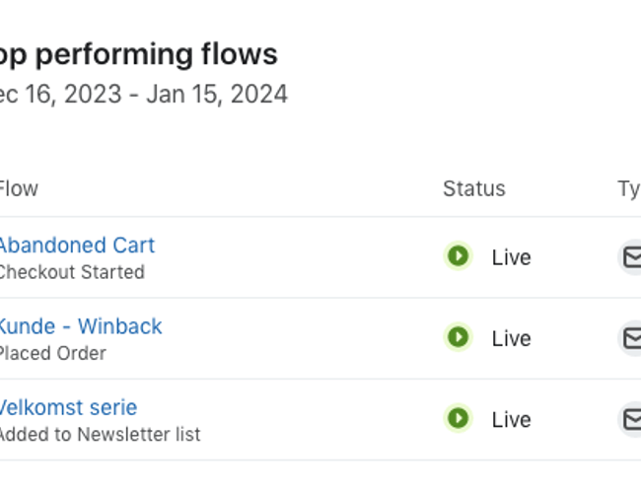Screen dimensions: 641x493
Task: Click the Abandoned Cart live status icon
Action: pyautogui.click(x=458, y=257)
